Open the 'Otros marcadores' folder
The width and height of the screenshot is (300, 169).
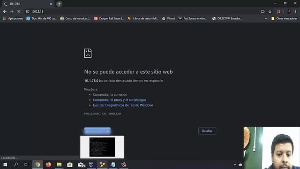coord(285,19)
